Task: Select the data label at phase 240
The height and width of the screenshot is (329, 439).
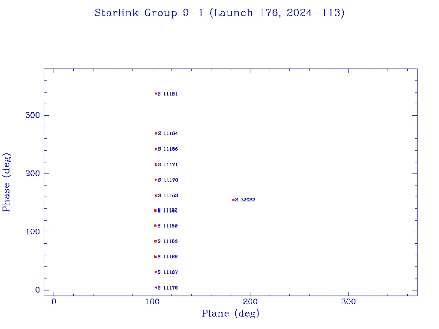Action: coord(168,149)
